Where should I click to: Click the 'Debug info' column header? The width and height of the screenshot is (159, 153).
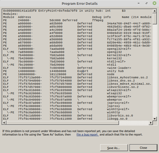click(101, 17)
